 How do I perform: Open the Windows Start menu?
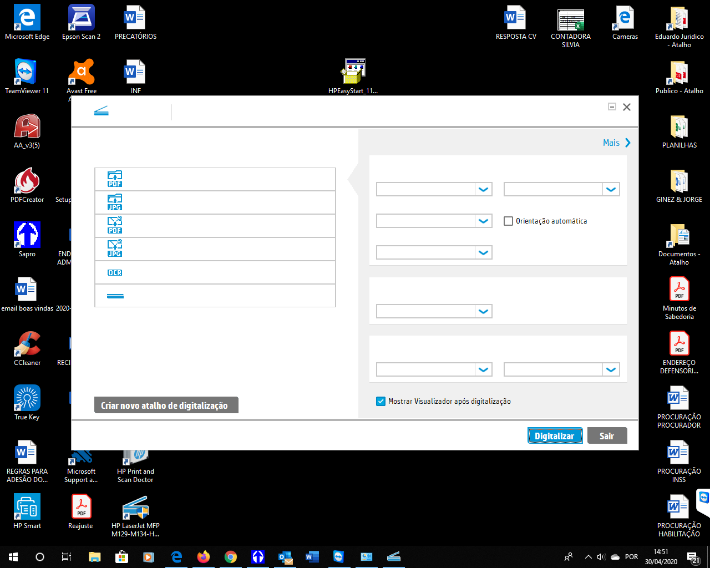12,557
